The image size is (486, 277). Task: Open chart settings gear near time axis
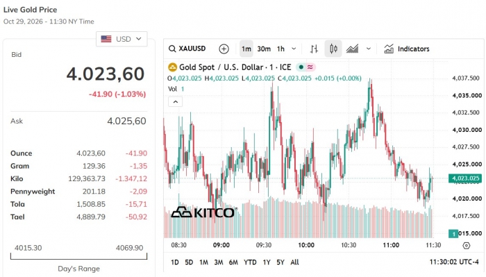coord(466,246)
